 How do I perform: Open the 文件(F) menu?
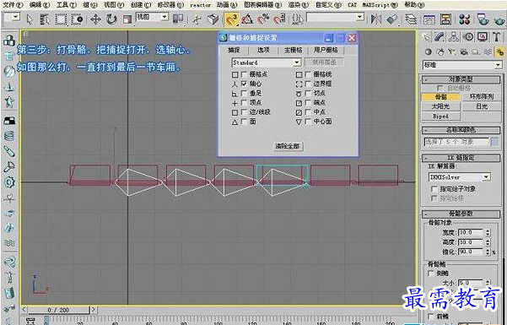point(13,5)
